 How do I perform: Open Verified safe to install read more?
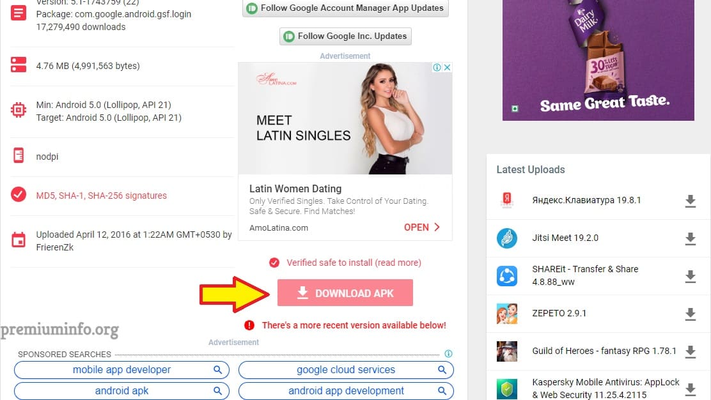coord(354,263)
